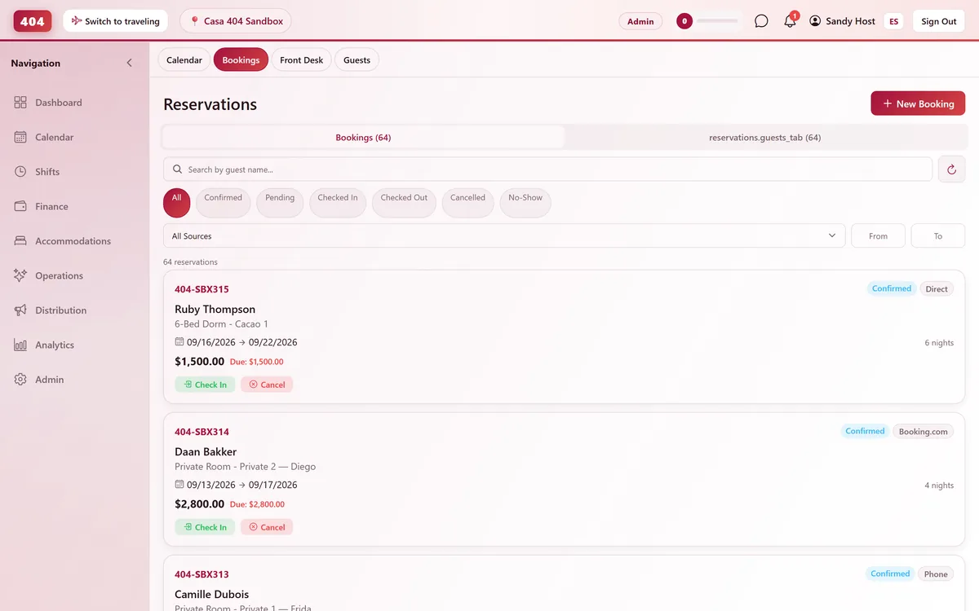
Task: Click the Admin gear icon
Action: [20, 380]
